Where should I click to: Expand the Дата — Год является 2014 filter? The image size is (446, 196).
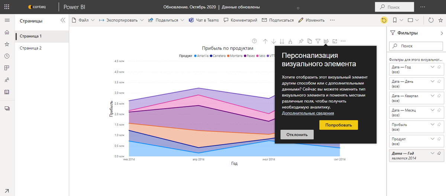432,153
